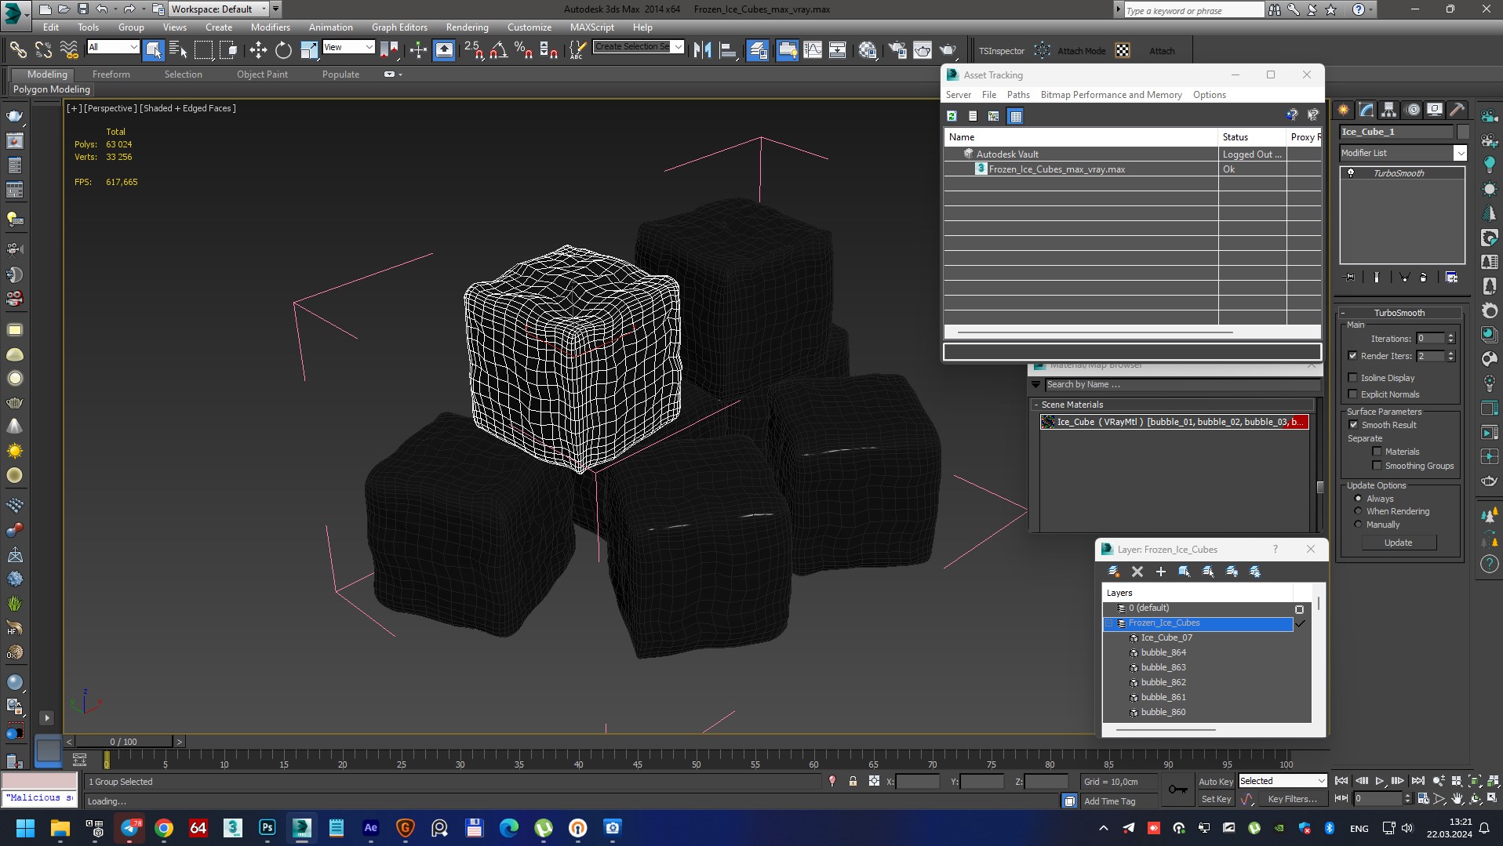This screenshot has height=846, width=1503.
Task: Click TSInspector button
Action: pos(1002,51)
